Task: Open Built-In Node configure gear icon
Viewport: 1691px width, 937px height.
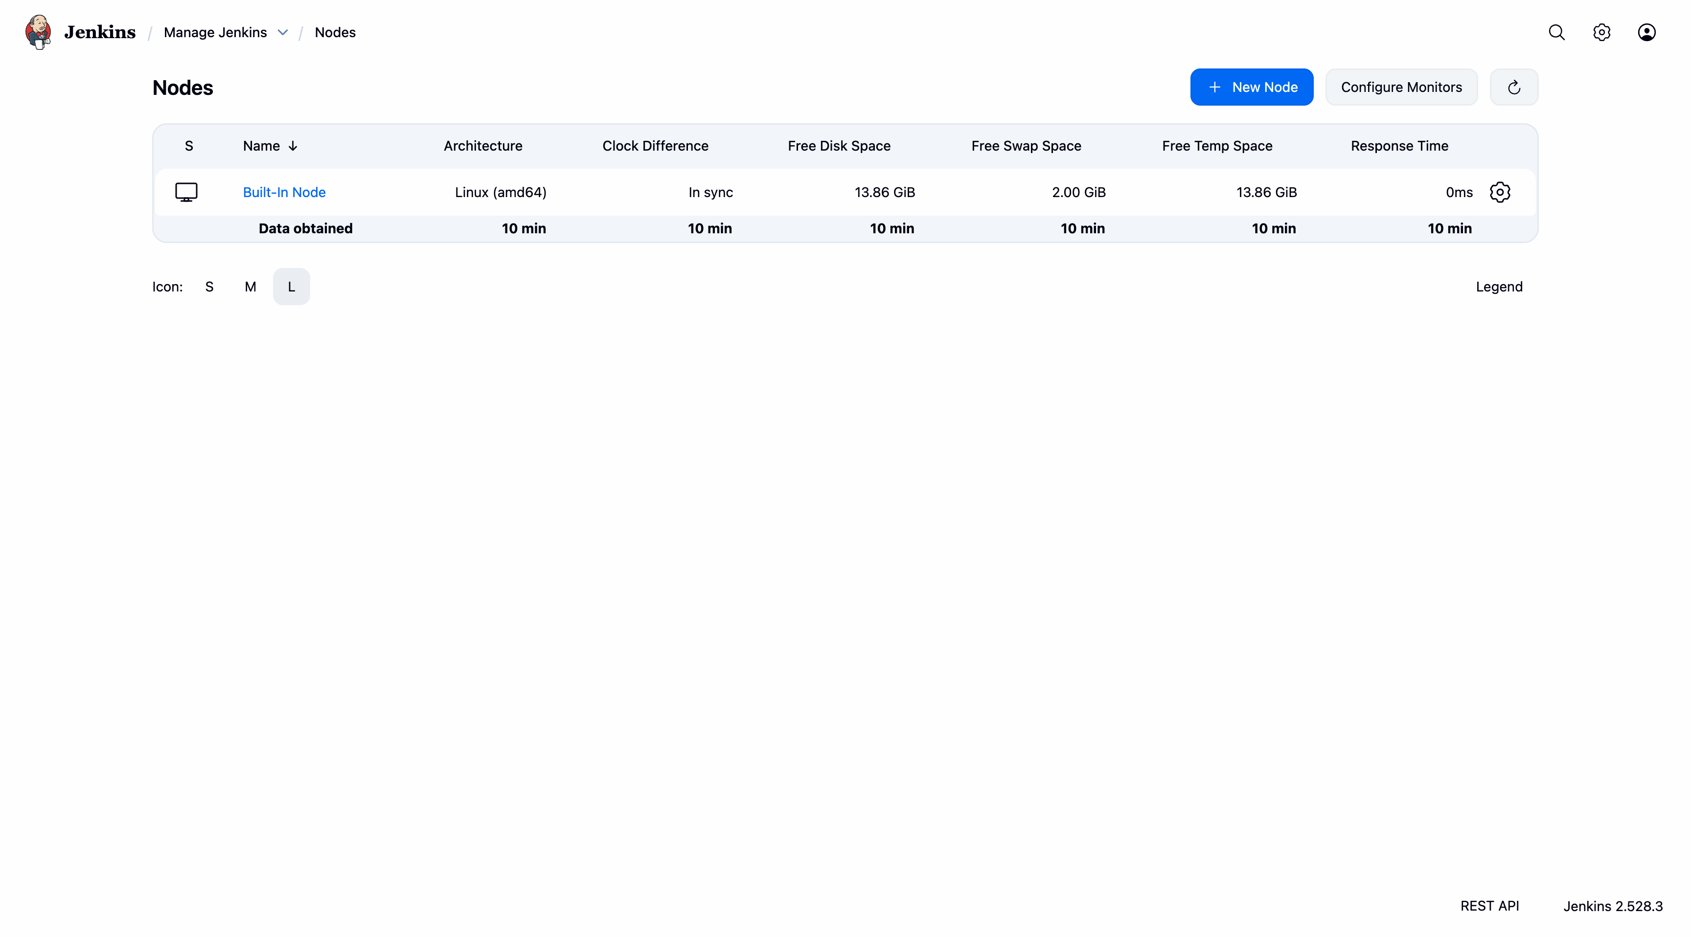Action: 1500,192
